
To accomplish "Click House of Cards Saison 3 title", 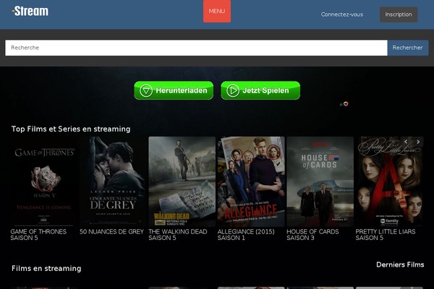I will [312, 235].
